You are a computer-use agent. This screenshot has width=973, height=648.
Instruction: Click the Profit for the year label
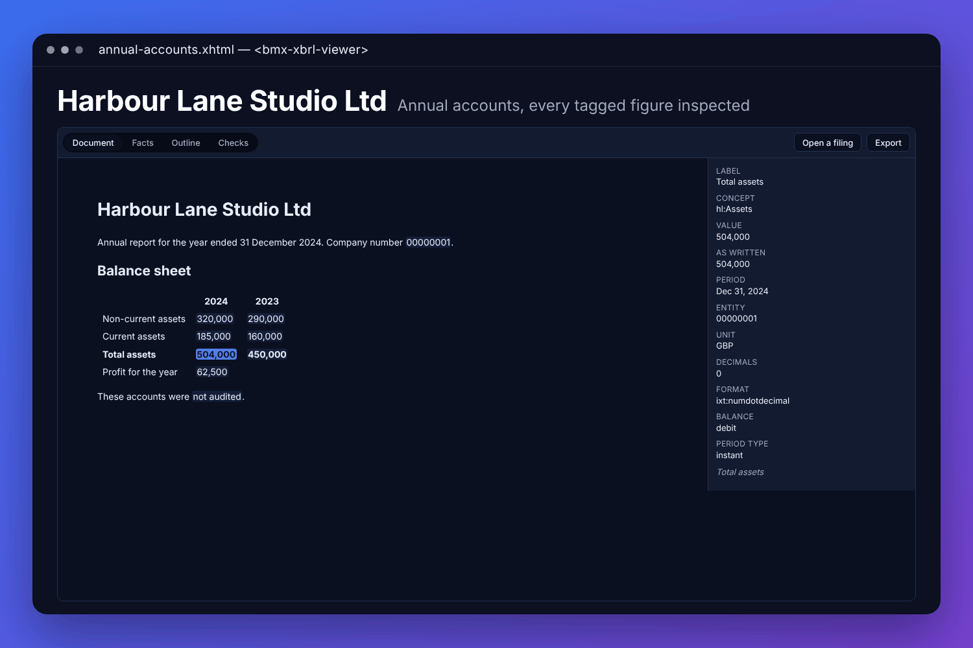coord(139,372)
